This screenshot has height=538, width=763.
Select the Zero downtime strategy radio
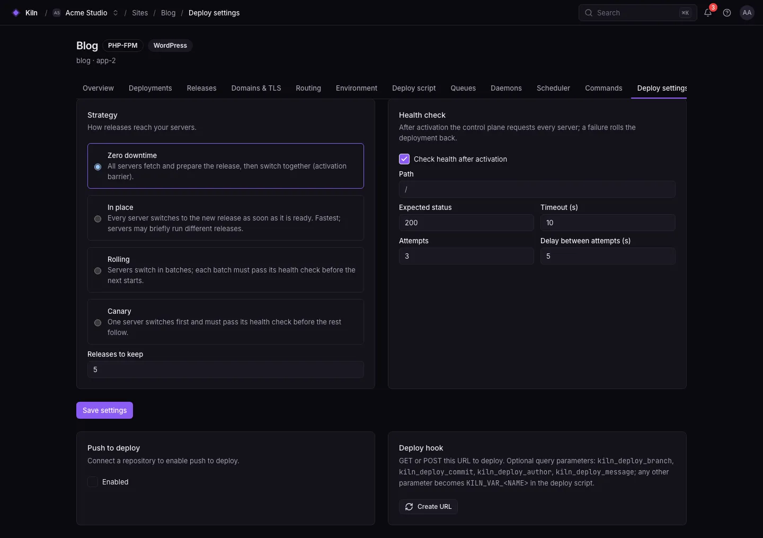[98, 167]
